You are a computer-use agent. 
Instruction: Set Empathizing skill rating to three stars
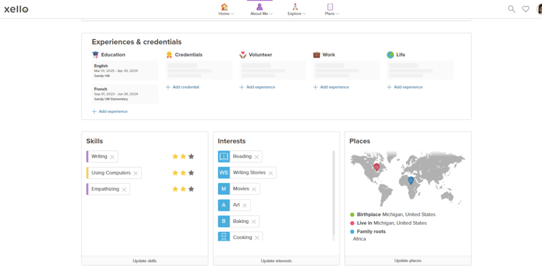point(191,189)
